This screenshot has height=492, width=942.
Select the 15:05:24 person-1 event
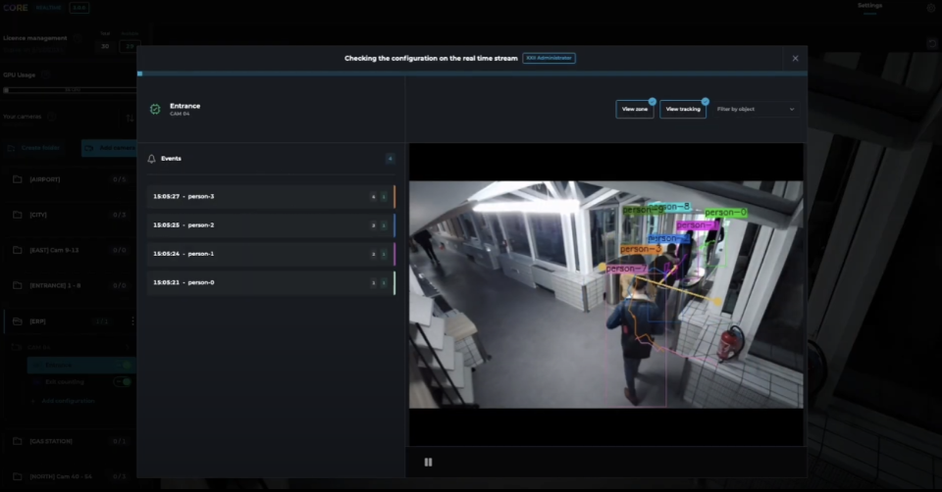(271, 254)
